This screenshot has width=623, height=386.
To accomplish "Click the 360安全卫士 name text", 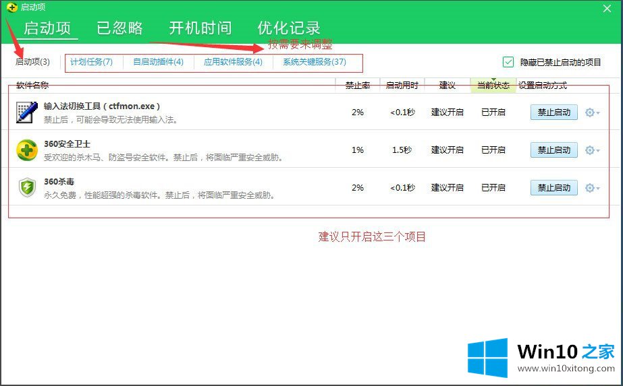I will coord(67,144).
